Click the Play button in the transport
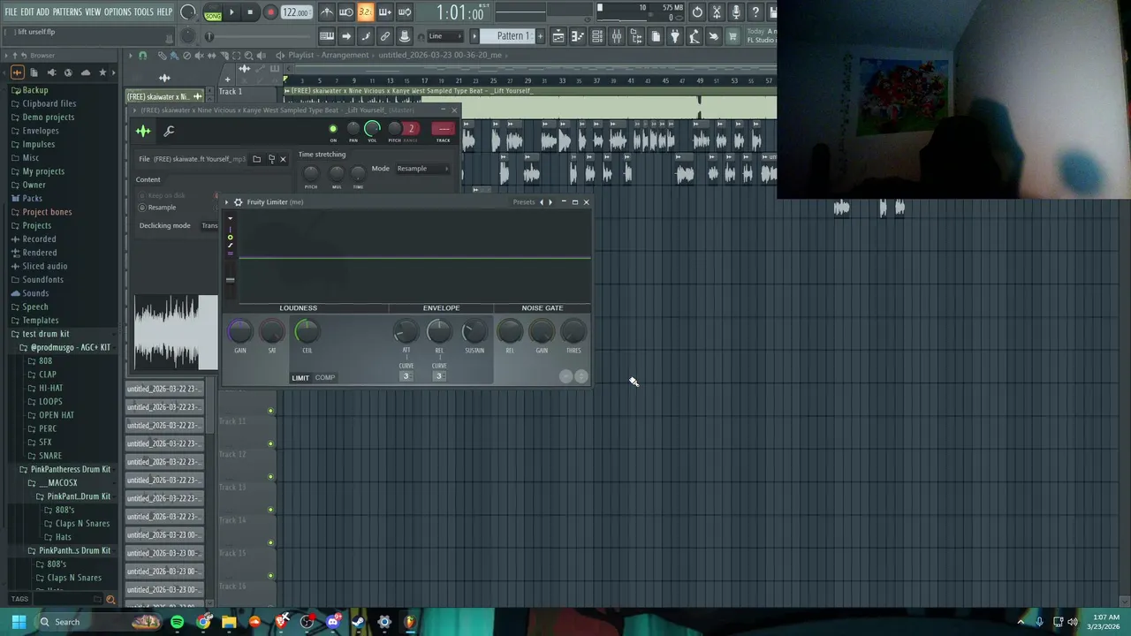 232,12
